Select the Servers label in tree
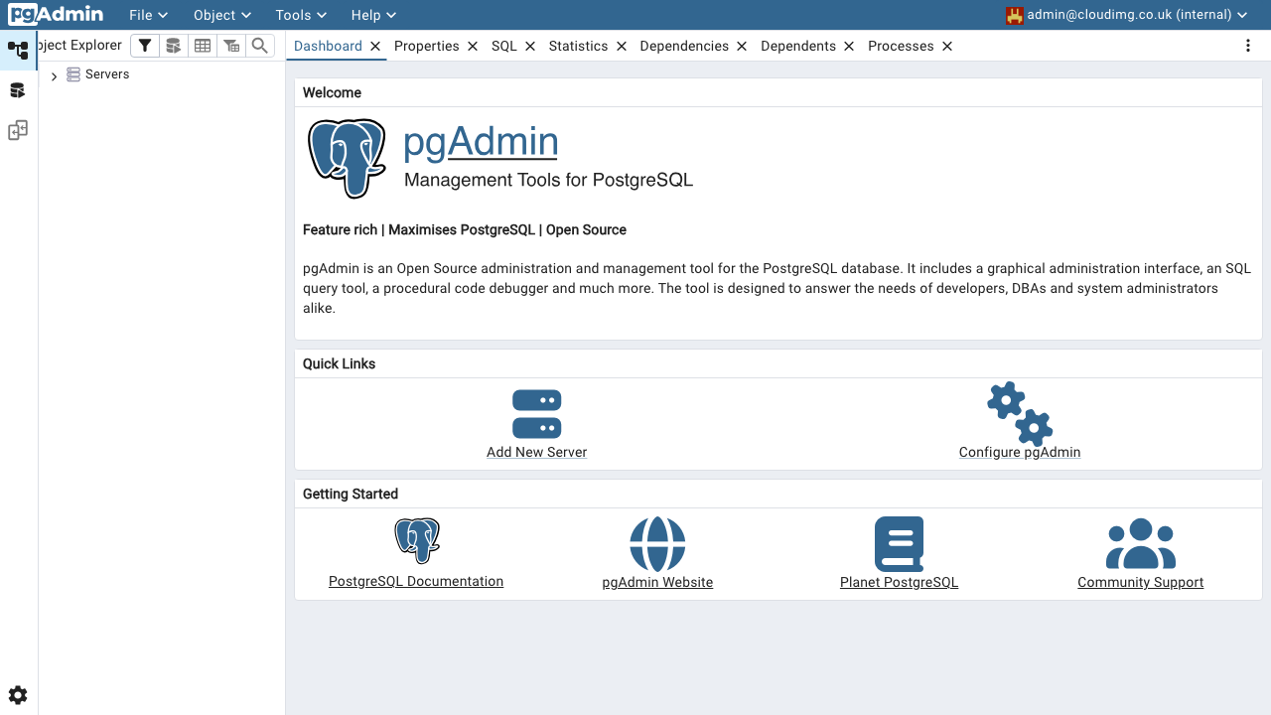The height and width of the screenshot is (715, 1271). (107, 74)
